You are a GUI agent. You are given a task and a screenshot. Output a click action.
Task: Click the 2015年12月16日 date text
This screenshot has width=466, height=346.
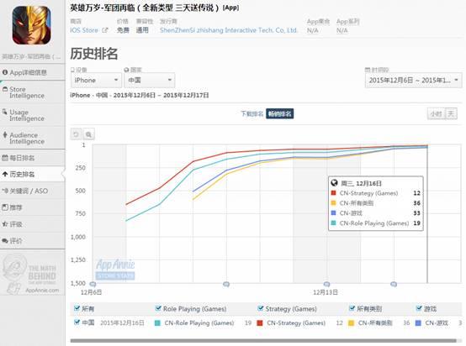(122, 322)
